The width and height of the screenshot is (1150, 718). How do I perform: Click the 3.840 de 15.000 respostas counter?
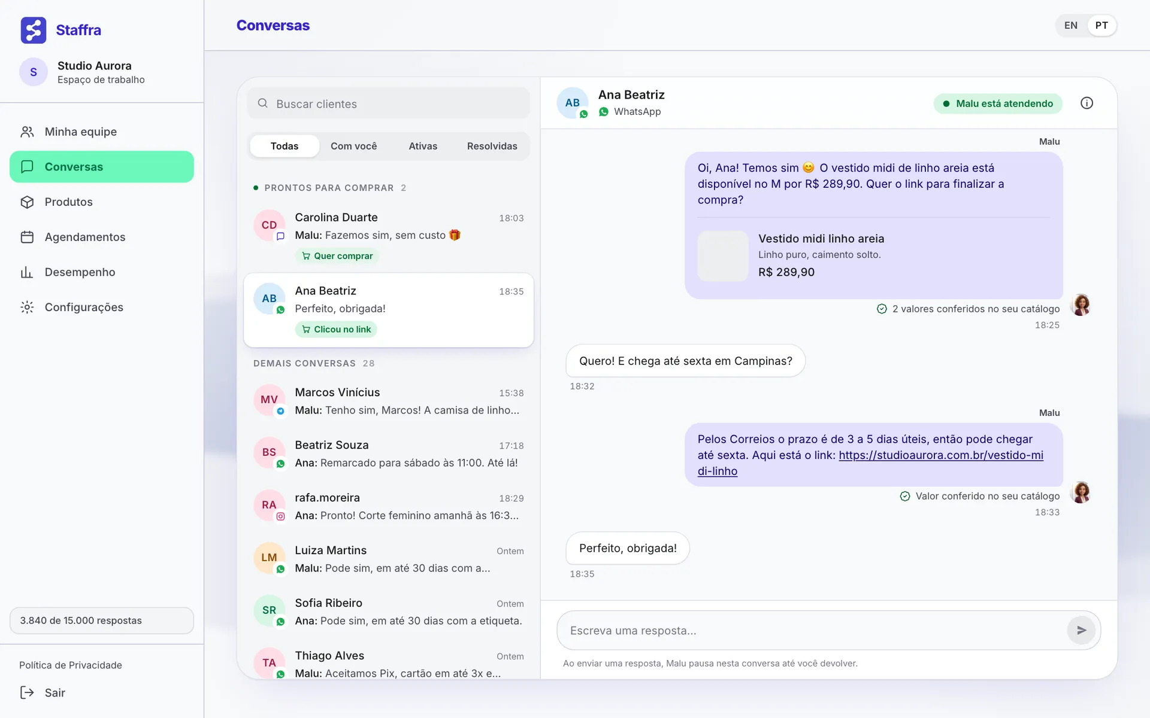pyautogui.click(x=102, y=620)
